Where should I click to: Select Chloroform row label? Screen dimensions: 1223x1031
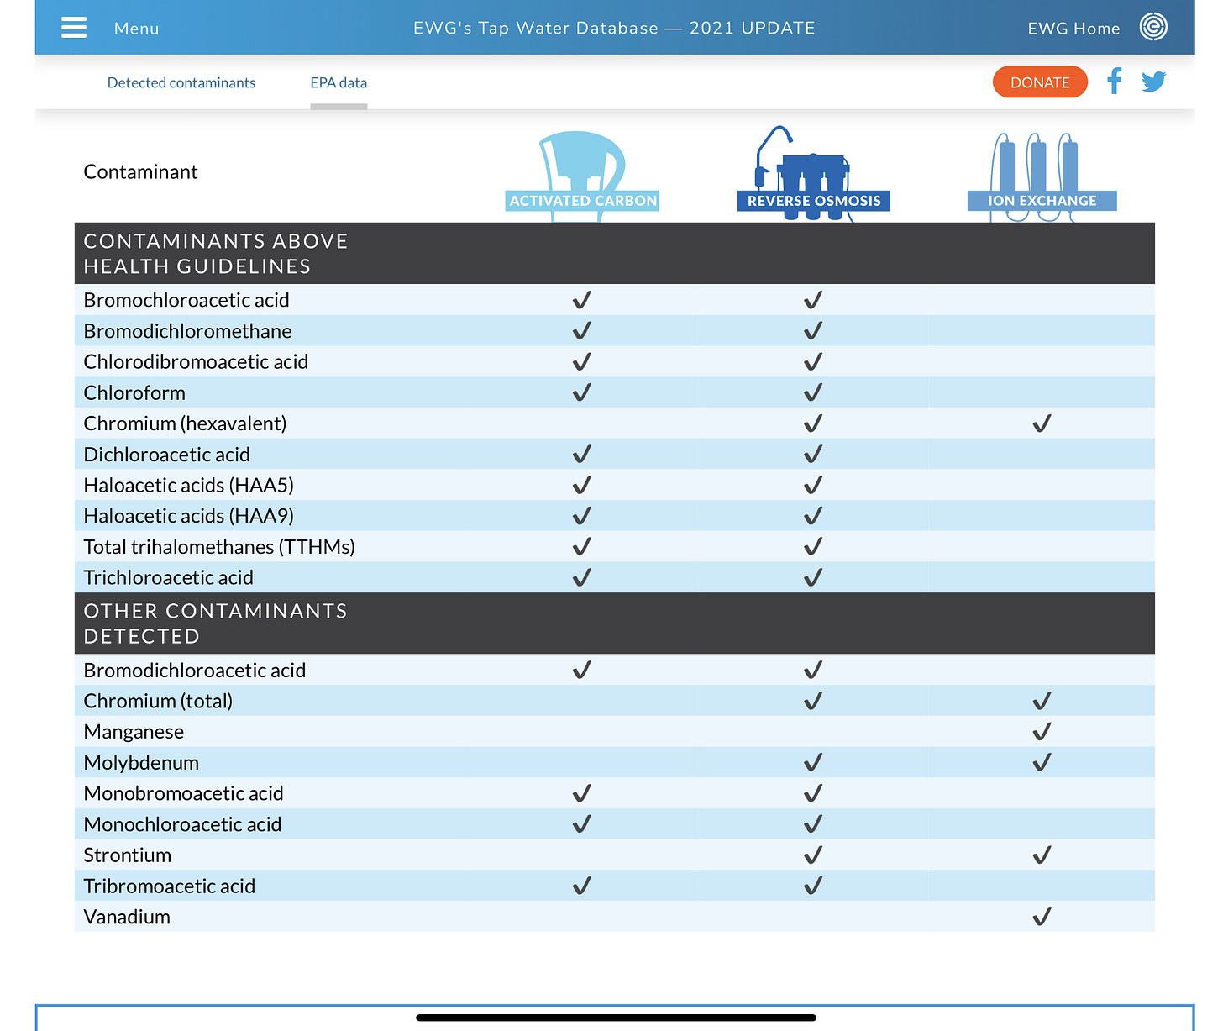[x=134, y=392]
